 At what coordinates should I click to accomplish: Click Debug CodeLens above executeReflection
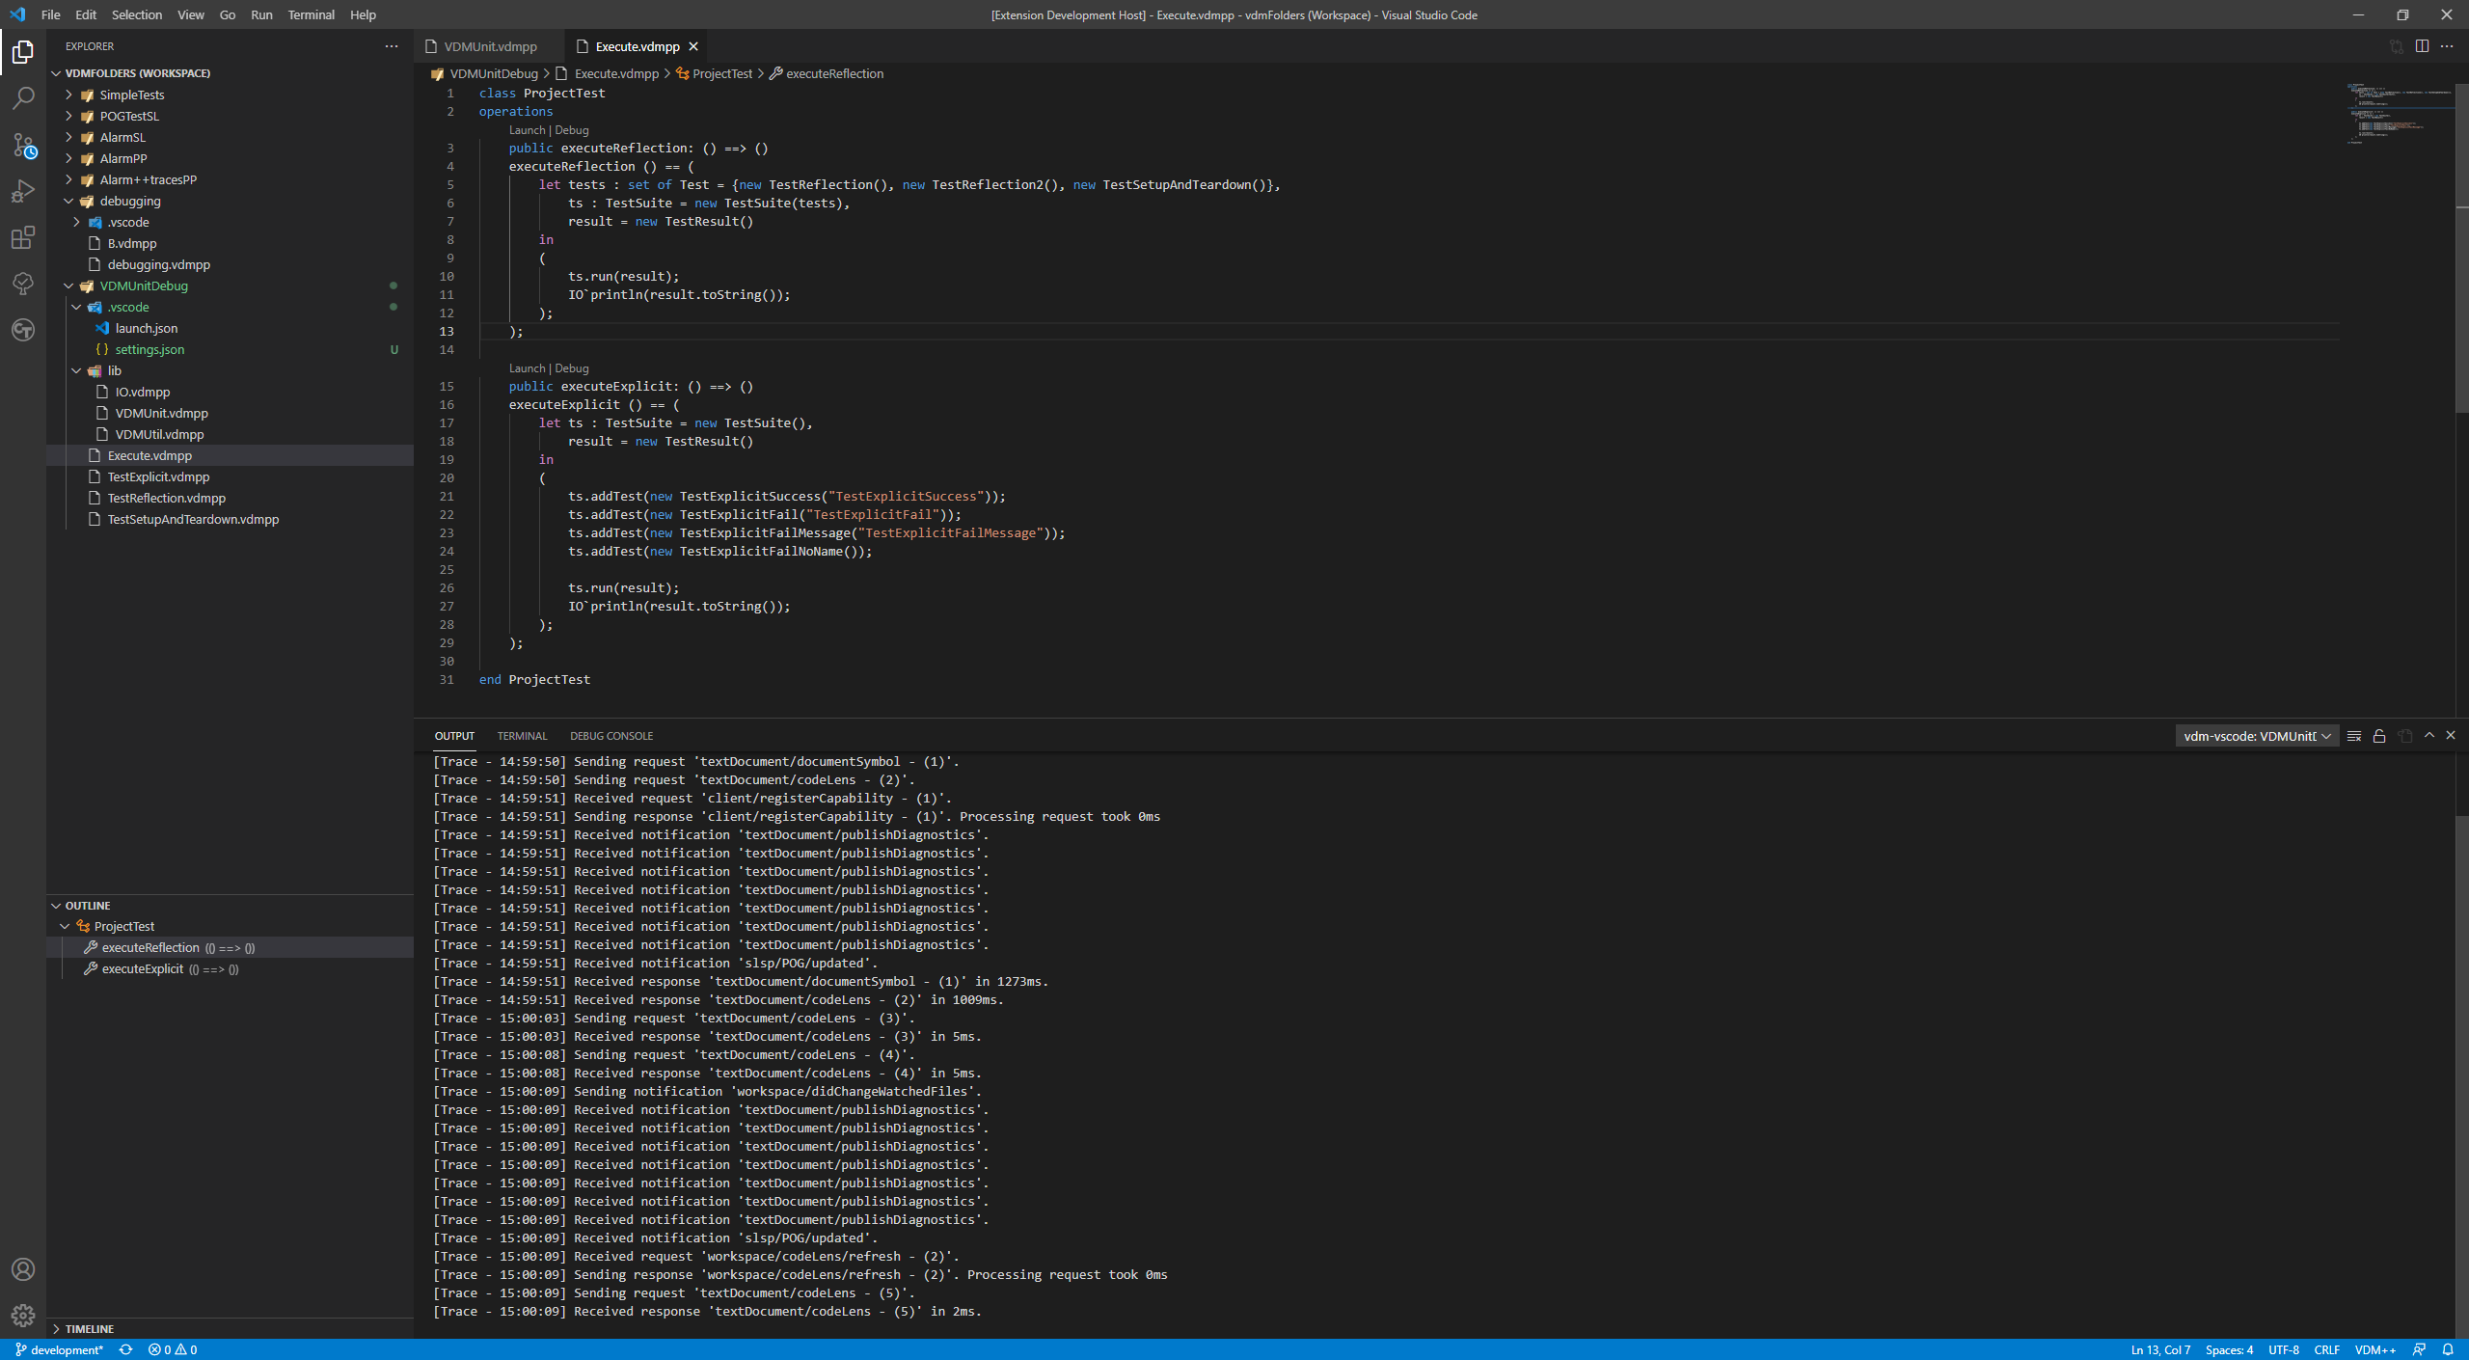click(x=571, y=129)
